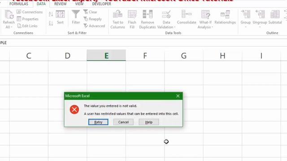The width and height of the screenshot is (287, 161).
Task: Select column D header
Action: [x=68, y=55]
